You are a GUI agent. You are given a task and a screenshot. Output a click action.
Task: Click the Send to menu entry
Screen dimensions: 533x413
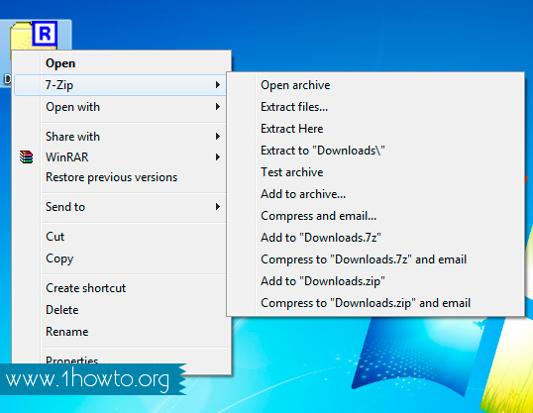click(x=120, y=207)
